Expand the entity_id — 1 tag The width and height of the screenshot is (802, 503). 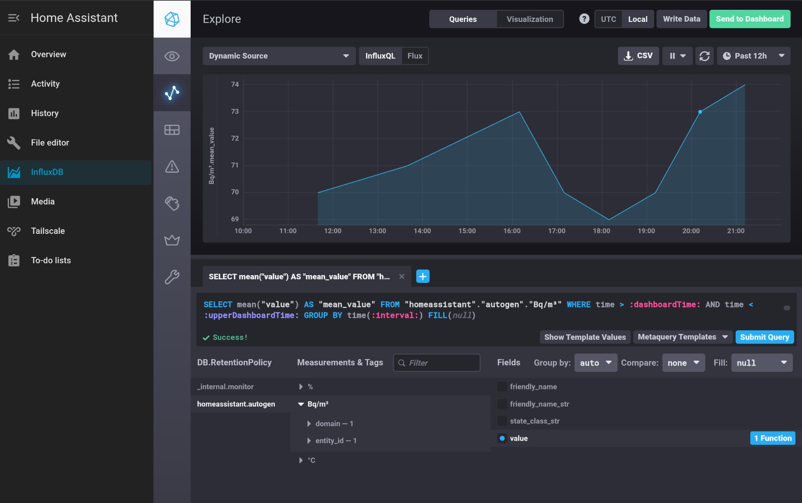pyautogui.click(x=309, y=441)
